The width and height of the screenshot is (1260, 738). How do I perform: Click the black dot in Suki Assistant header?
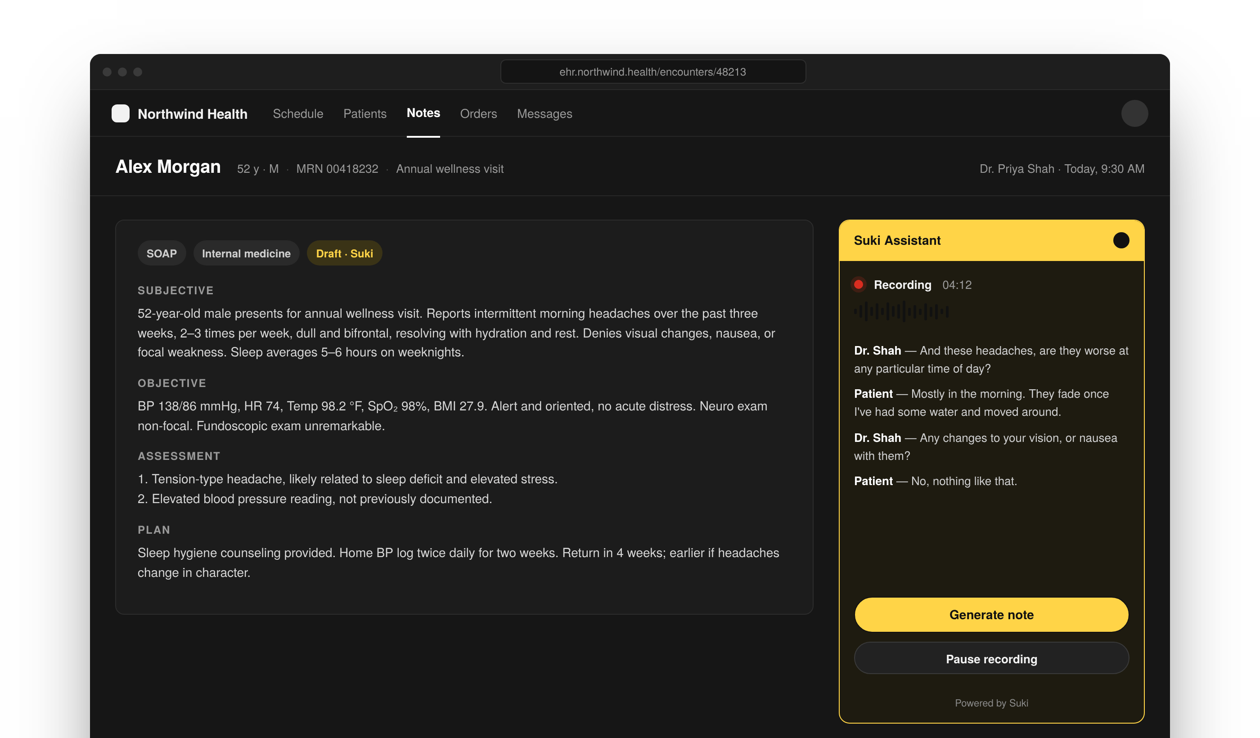[x=1121, y=240]
